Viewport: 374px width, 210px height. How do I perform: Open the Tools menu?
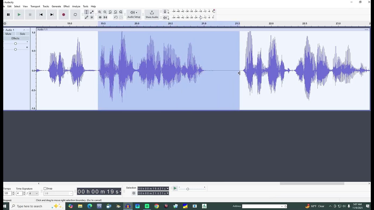click(85, 6)
